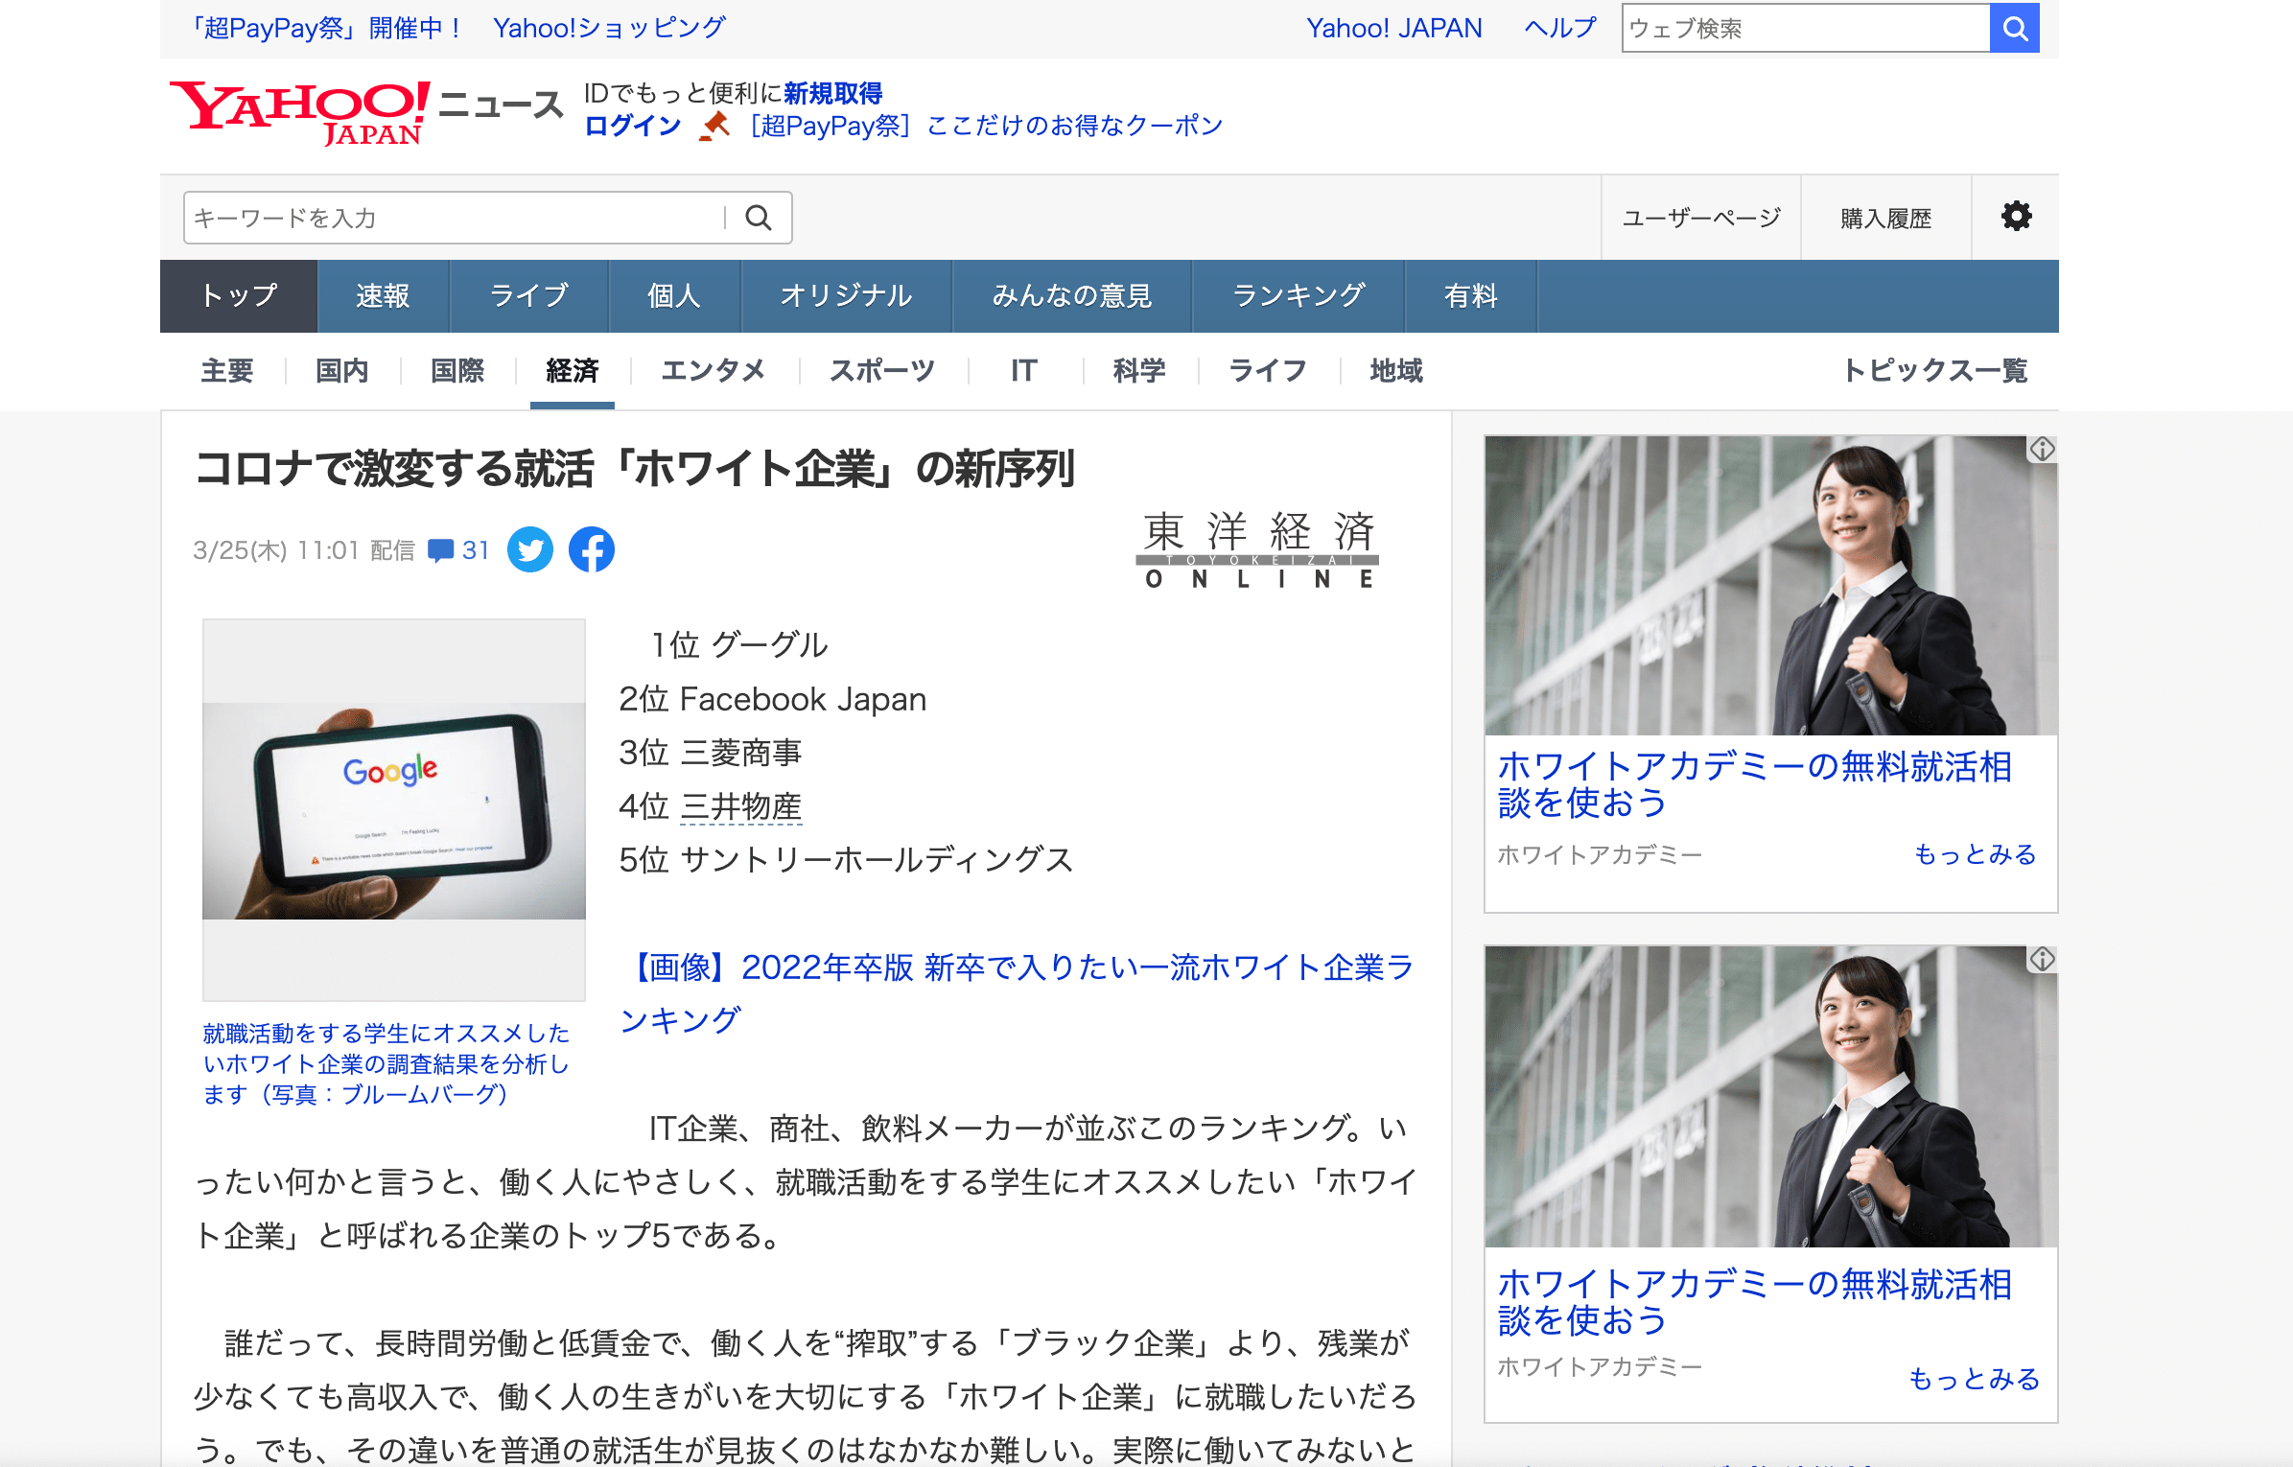
Task: Open the second ホワイトアカデミー ad headline
Action: tap(1754, 1302)
